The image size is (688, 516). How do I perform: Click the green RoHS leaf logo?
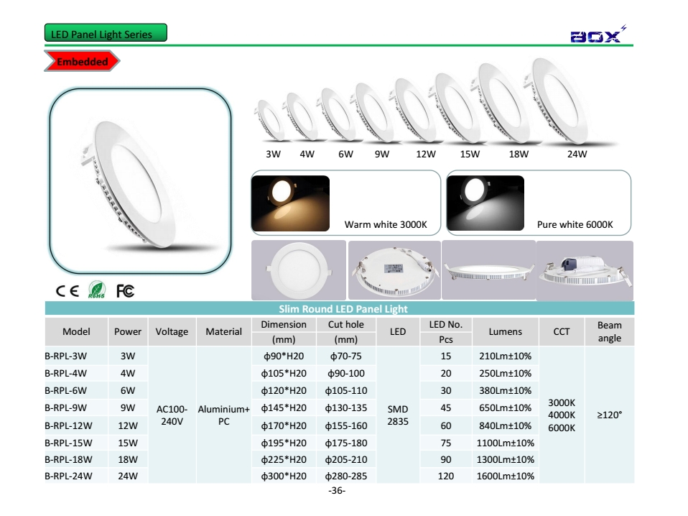coord(96,290)
